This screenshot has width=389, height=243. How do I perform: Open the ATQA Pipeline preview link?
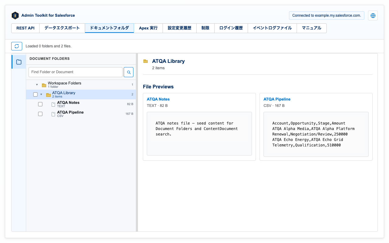click(x=277, y=99)
